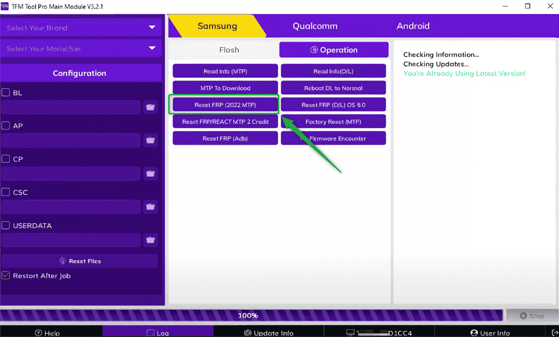This screenshot has height=337, width=559.
Task: Browse for a USERDATA file
Action: 150,240
